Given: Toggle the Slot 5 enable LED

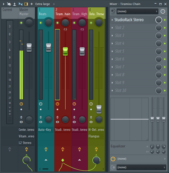Looking at the screenshot, I should pyautogui.click(x=165, y=51).
